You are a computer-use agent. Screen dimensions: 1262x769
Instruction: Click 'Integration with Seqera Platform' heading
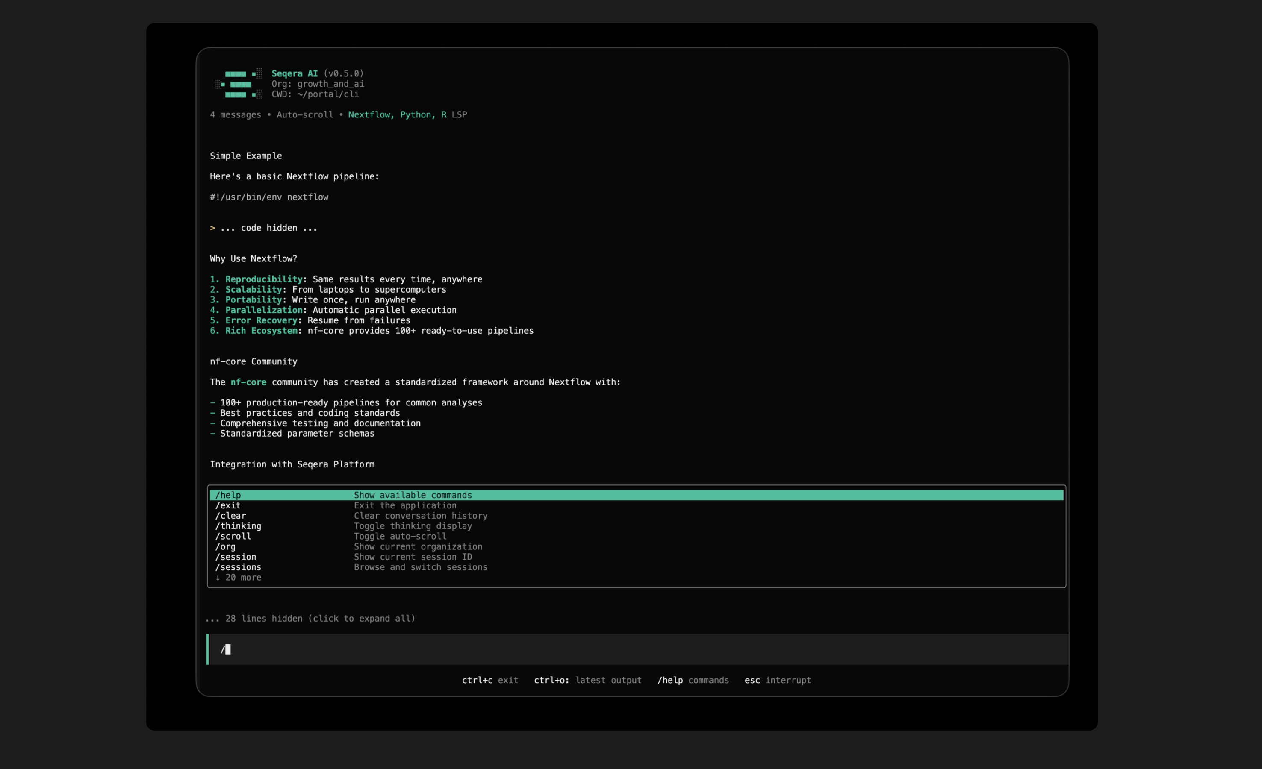tap(292, 464)
